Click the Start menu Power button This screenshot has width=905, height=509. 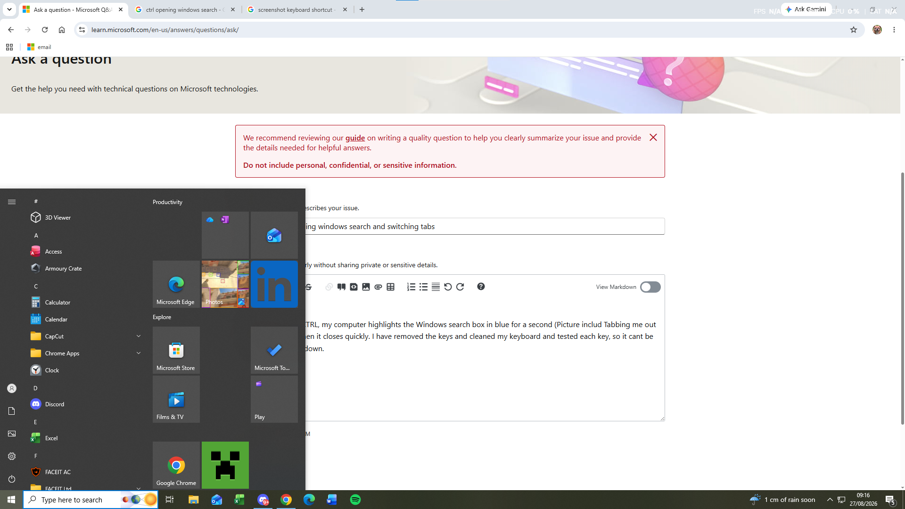tap(12, 479)
